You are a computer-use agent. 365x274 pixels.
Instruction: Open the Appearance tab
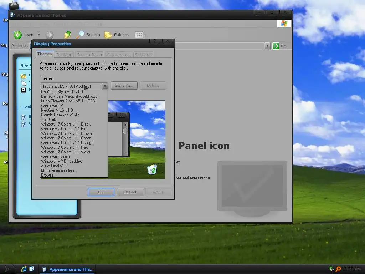point(118,55)
